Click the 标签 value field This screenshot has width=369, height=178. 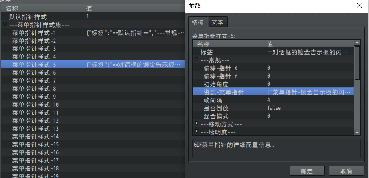[307, 52]
